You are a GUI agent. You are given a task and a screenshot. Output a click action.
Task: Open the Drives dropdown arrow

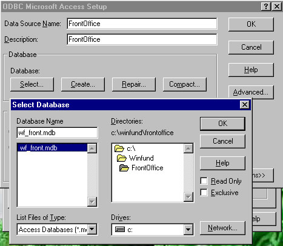(x=188, y=230)
